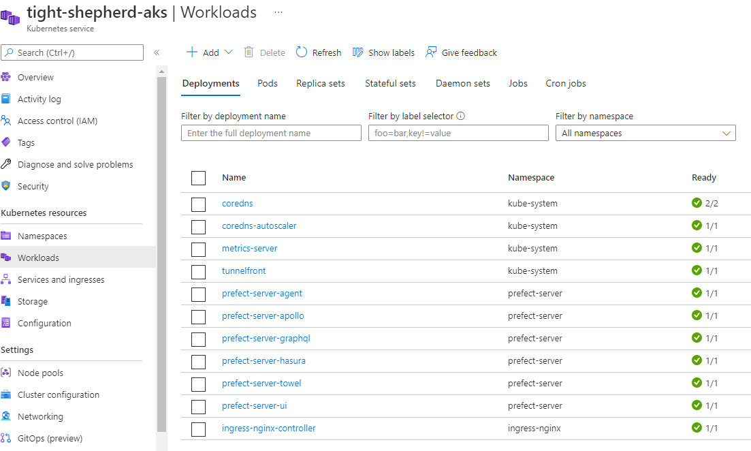751x451 pixels.
Task: Click the GitOps (preview) icon
Action: tap(5, 438)
